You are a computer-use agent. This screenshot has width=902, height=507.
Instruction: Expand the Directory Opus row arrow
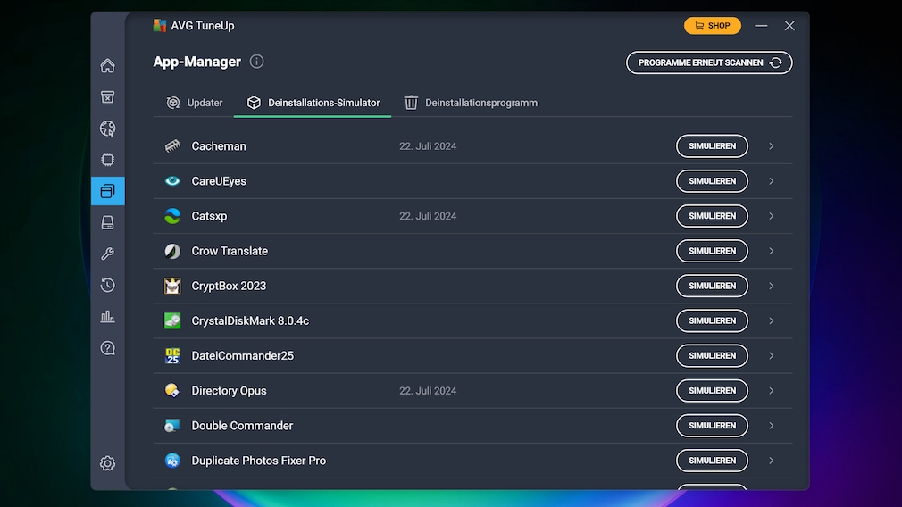click(771, 391)
